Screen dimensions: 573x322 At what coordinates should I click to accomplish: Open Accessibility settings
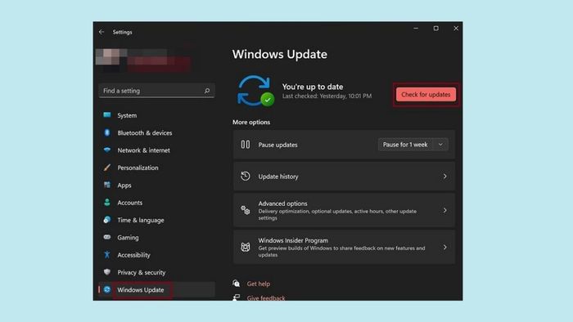(x=156, y=255)
